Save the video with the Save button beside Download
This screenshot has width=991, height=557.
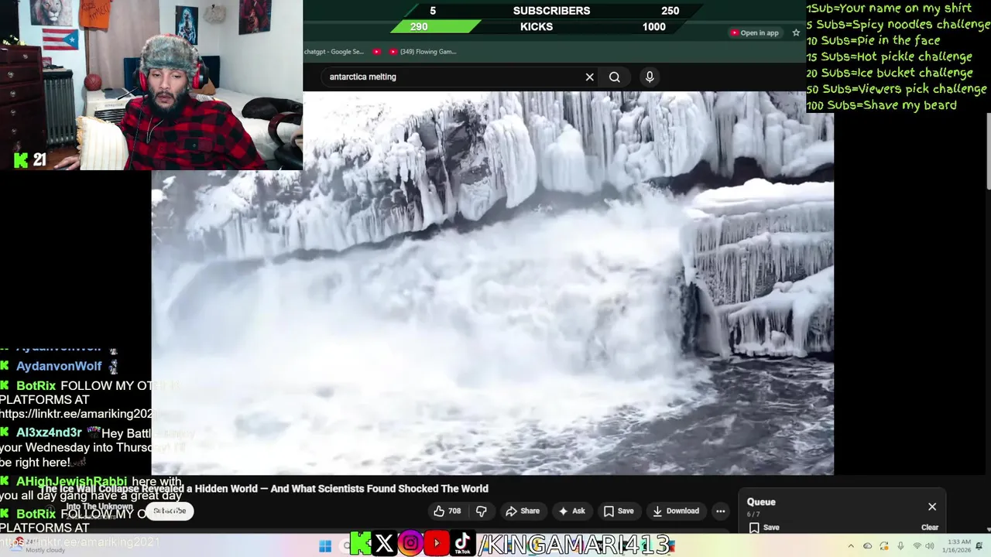[619, 511]
